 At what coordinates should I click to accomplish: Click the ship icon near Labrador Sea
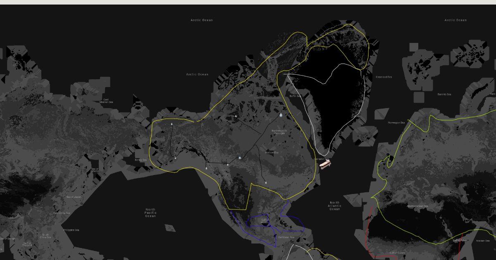tap(325, 164)
